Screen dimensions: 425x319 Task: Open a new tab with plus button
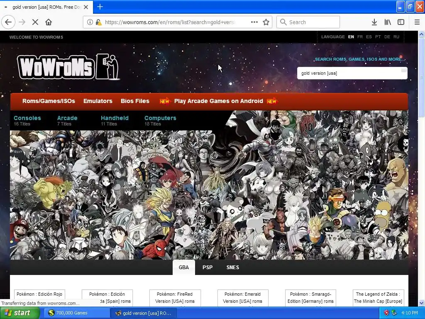[x=100, y=7]
